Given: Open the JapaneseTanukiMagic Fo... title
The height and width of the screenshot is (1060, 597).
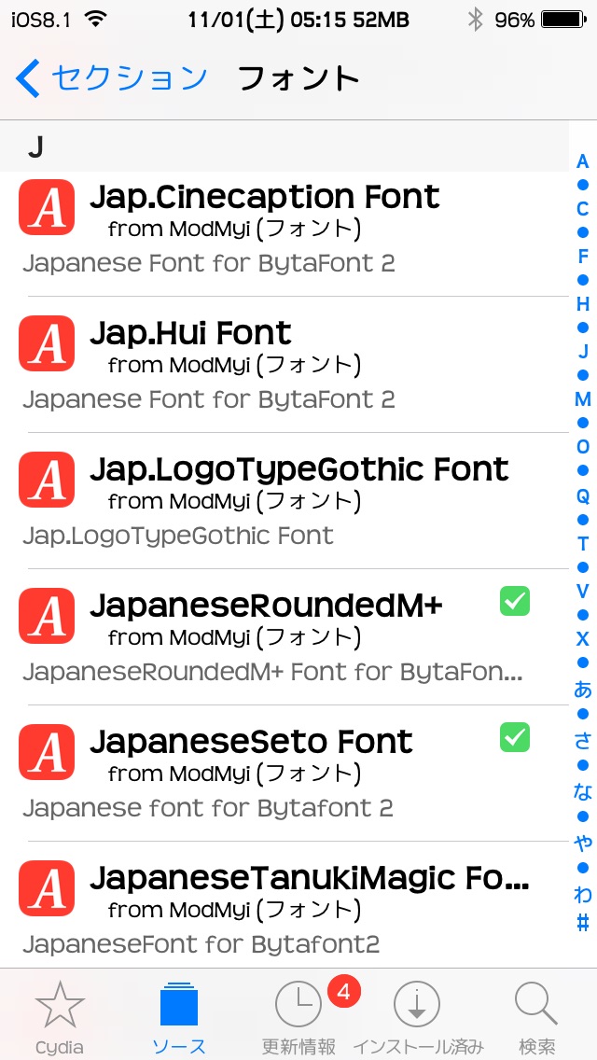Looking at the screenshot, I should click(x=309, y=878).
